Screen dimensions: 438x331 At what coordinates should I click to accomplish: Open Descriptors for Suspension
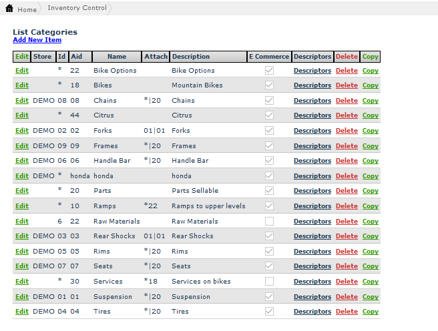click(312, 297)
